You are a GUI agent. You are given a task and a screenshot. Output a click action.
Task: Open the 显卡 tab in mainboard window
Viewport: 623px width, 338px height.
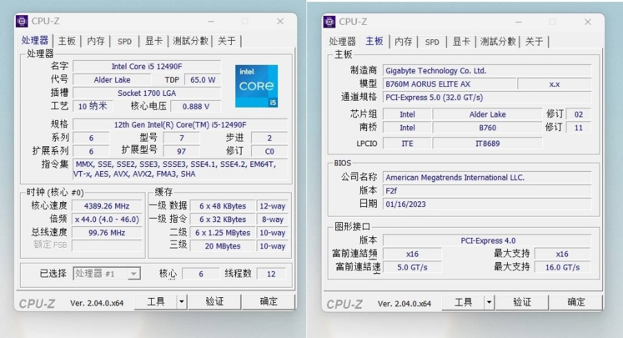461,41
